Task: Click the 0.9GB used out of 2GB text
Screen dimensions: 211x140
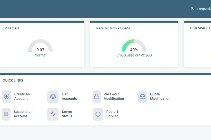Action: coord(134,55)
